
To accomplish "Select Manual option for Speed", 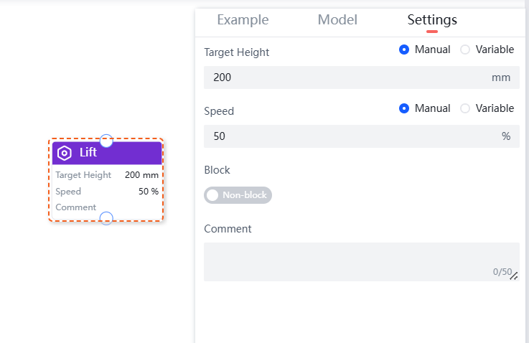I will click(404, 108).
